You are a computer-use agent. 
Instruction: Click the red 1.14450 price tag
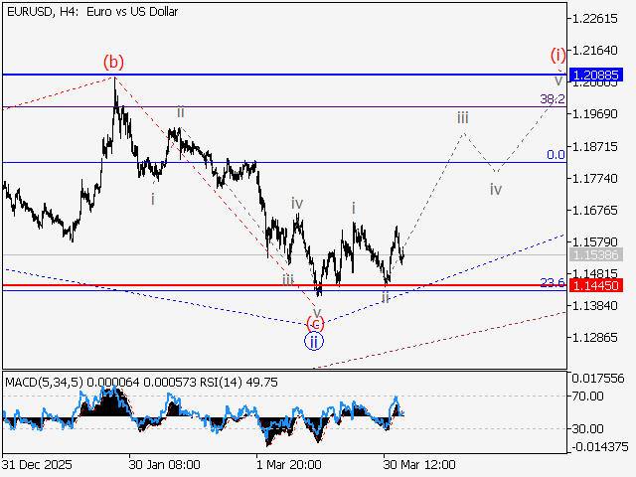[596, 285]
